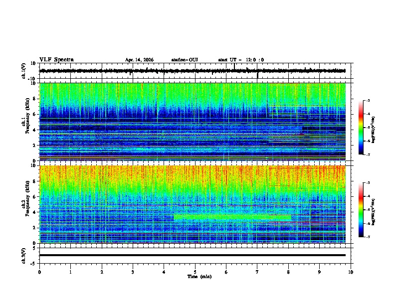
Task: Click the time axis tick label "5"
Action: point(195,272)
